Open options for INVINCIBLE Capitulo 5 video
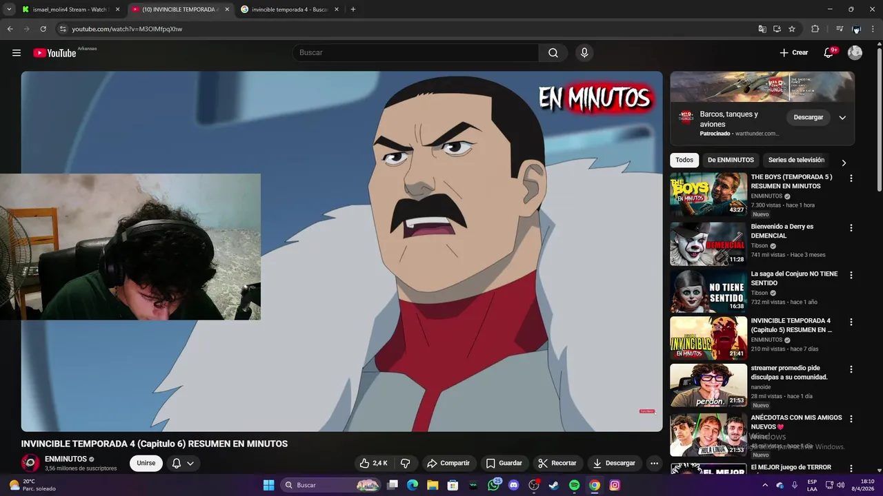 click(851, 322)
